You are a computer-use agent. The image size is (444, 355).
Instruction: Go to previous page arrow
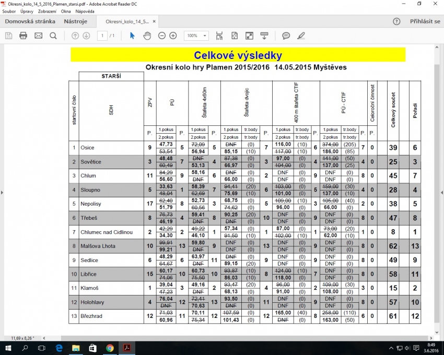tap(75, 35)
